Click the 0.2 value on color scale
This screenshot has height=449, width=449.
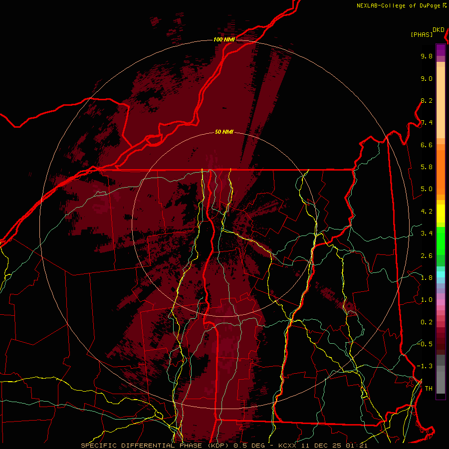427,322
